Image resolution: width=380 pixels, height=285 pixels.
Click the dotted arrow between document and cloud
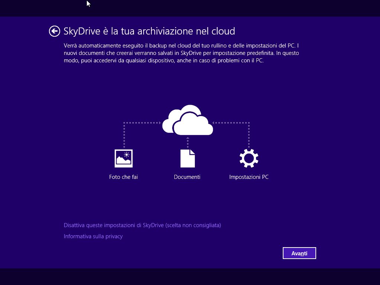coord(188,141)
